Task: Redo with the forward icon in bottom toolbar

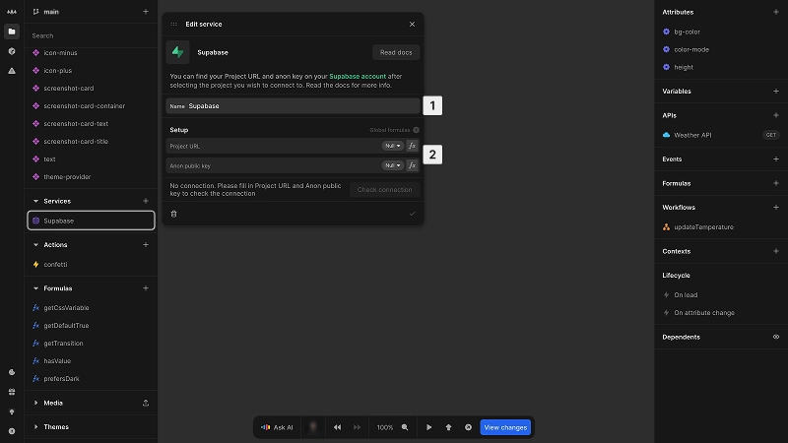Action: pos(357,427)
